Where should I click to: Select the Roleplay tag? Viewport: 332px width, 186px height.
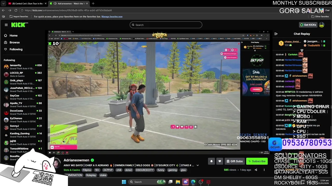91,175
